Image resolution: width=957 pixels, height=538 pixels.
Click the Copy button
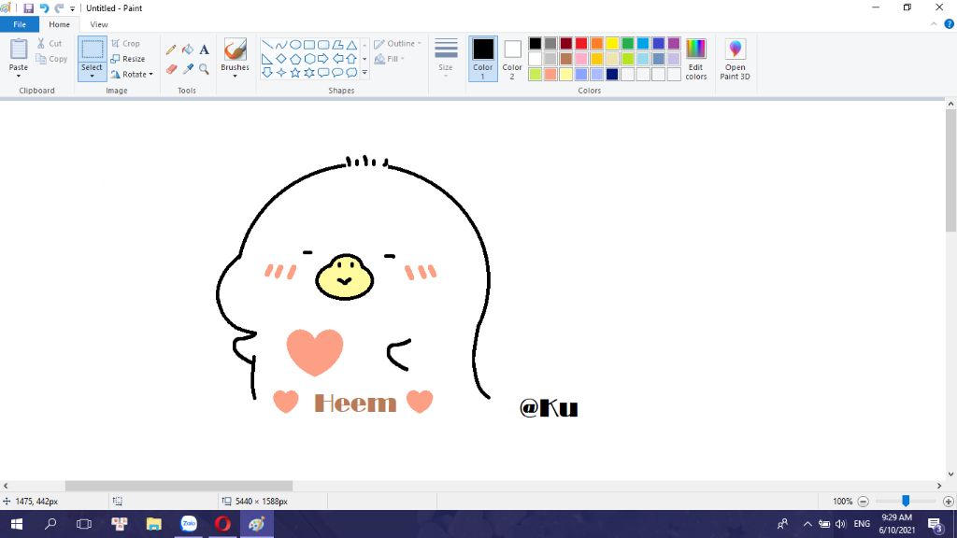tap(52, 59)
